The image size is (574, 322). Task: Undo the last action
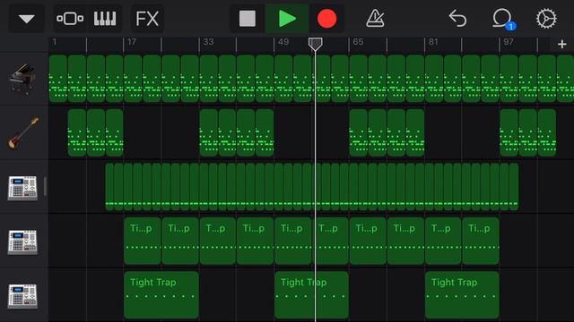pyautogui.click(x=457, y=18)
